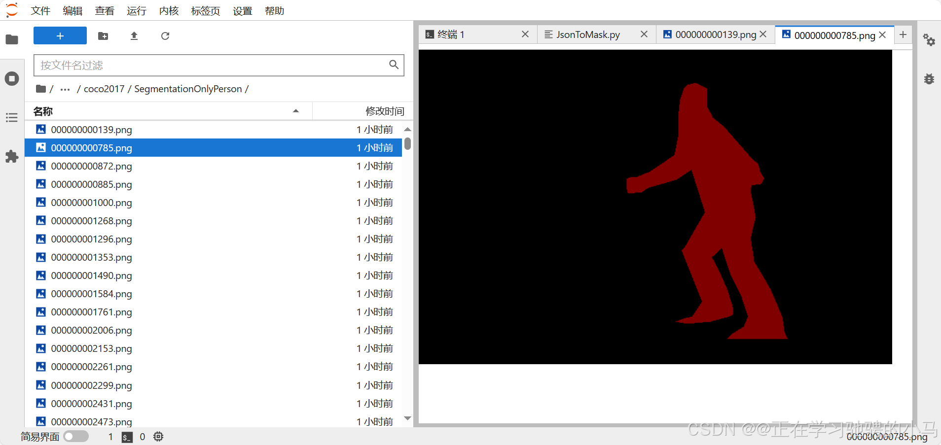941x445 pixels.
Task: Select file 000000001000.png in list
Action: click(213, 202)
